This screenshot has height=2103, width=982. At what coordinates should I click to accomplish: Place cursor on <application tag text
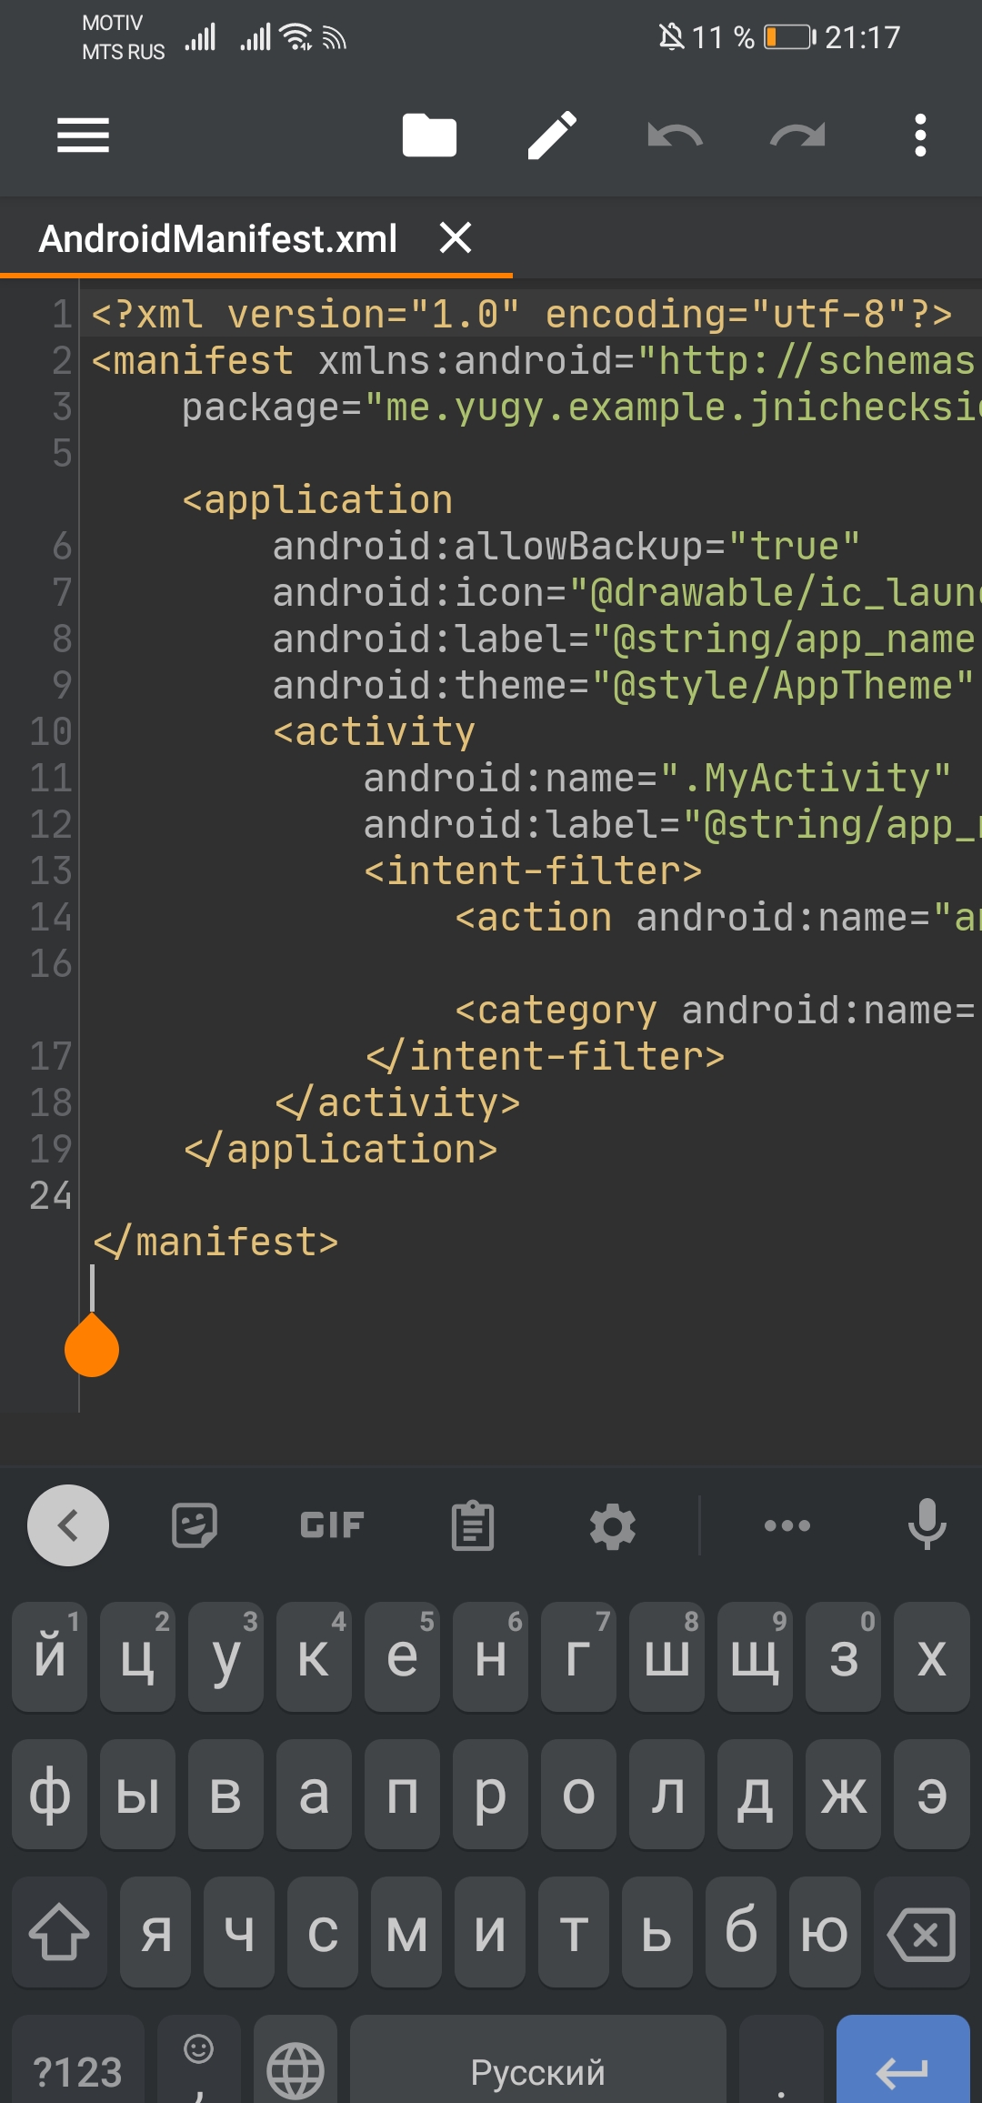(317, 500)
